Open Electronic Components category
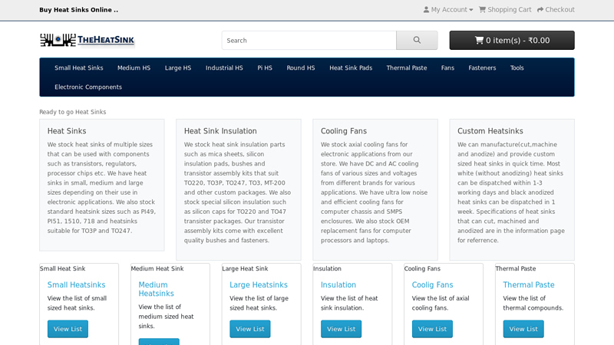The height and width of the screenshot is (345, 614). pyautogui.click(x=88, y=87)
